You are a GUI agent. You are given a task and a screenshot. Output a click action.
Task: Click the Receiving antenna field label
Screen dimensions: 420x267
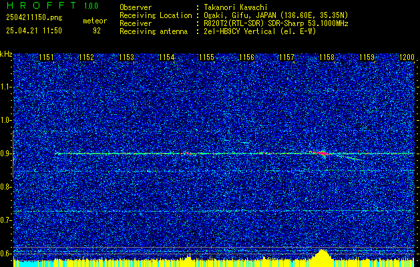click(x=154, y=31)
